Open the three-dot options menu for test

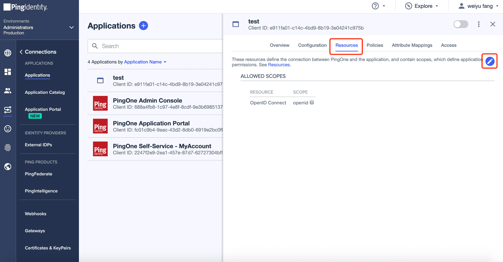click(x=479, y=24)
